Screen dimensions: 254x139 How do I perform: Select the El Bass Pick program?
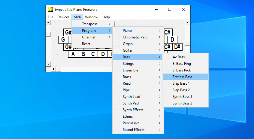(185, 70)
